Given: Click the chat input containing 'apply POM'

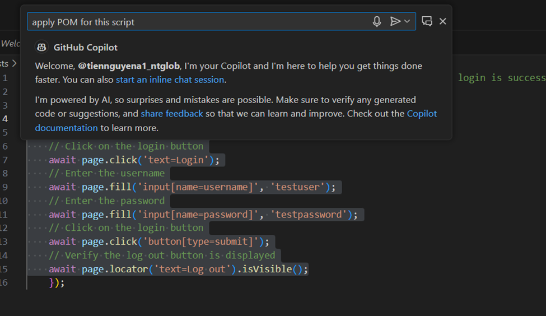Looking at the screenshot, I should point(196,22).
